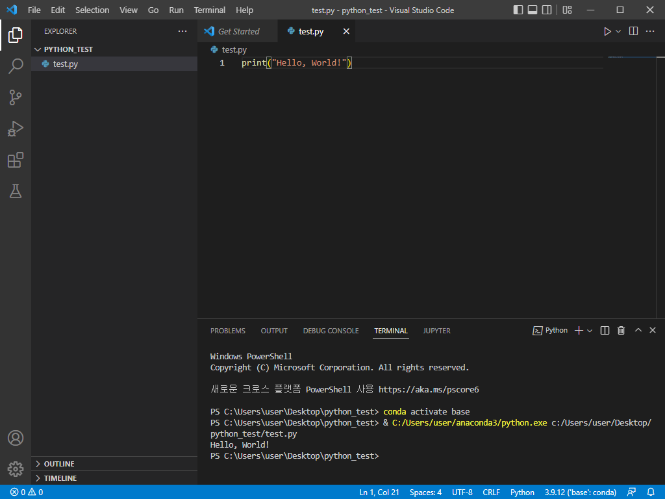Open the View menu

tap(129, 10)
